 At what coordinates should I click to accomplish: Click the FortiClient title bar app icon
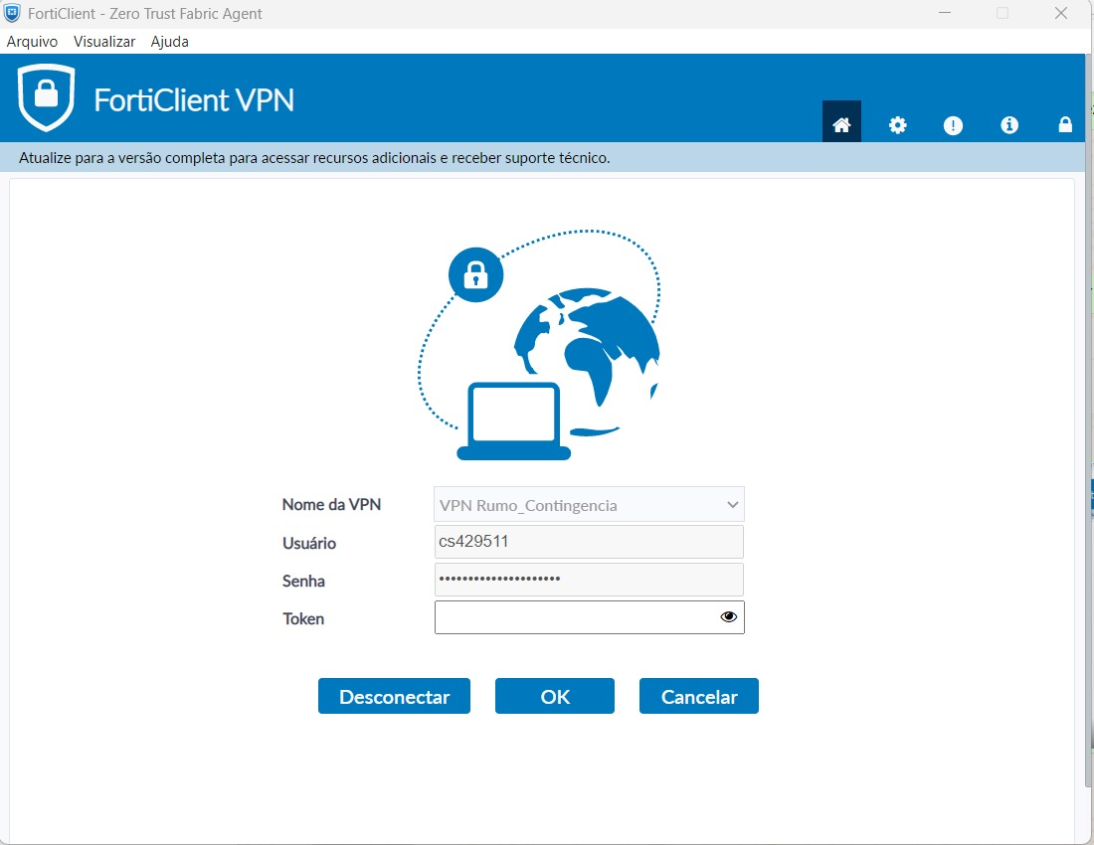click(13, 13)
